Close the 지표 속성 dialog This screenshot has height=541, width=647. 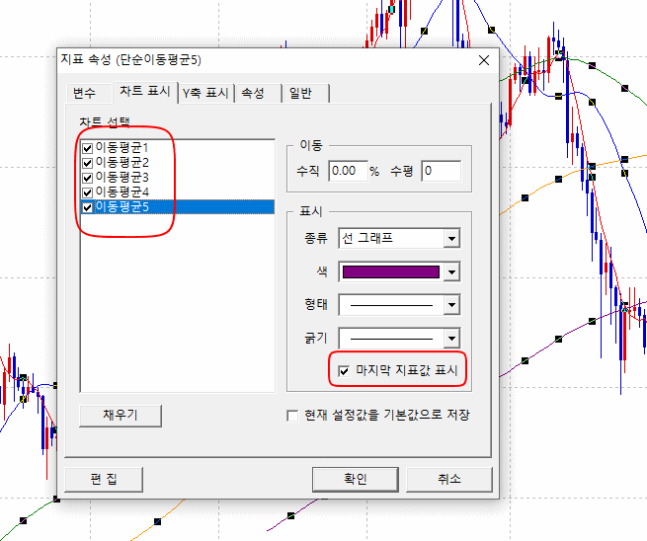483,61
